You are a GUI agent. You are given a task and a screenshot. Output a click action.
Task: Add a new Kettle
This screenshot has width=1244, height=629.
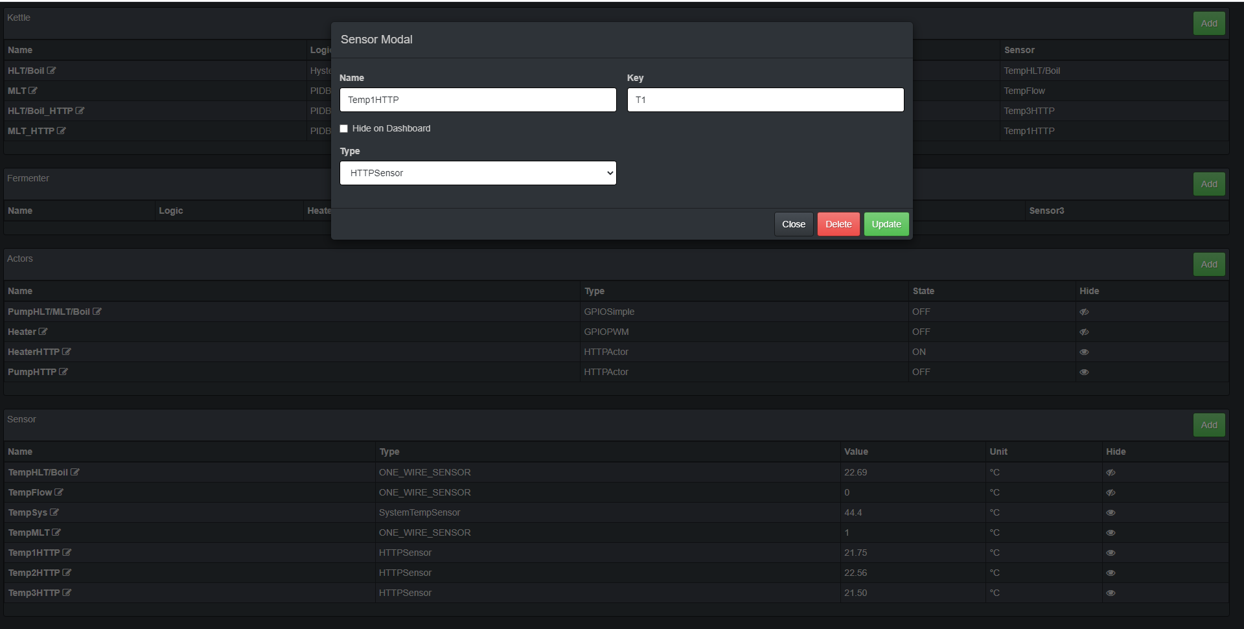(x=1209, y=23)
